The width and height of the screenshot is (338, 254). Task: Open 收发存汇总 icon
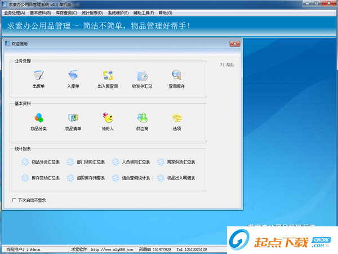pyautogui.click(x=143, y=76)
